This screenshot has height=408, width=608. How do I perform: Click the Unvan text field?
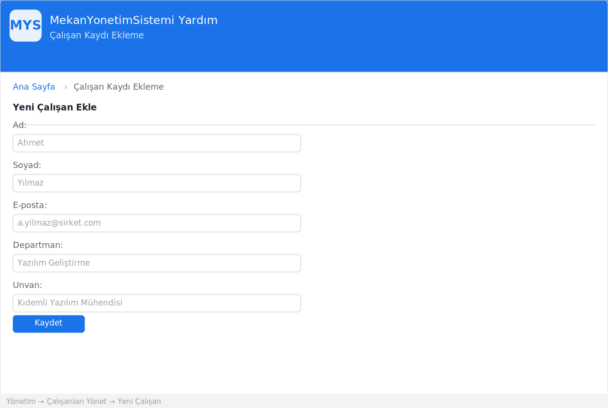pos(157,303)
